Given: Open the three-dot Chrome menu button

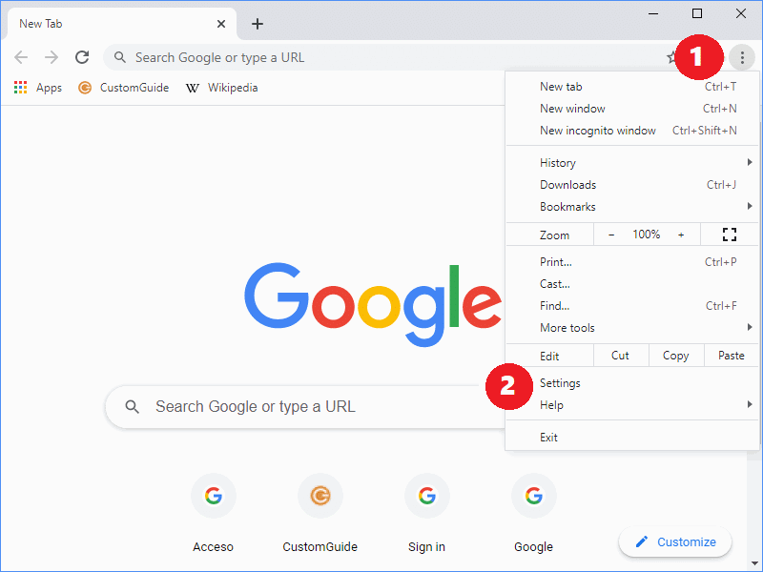Looking at the screenshot, I should click(742, 57).
